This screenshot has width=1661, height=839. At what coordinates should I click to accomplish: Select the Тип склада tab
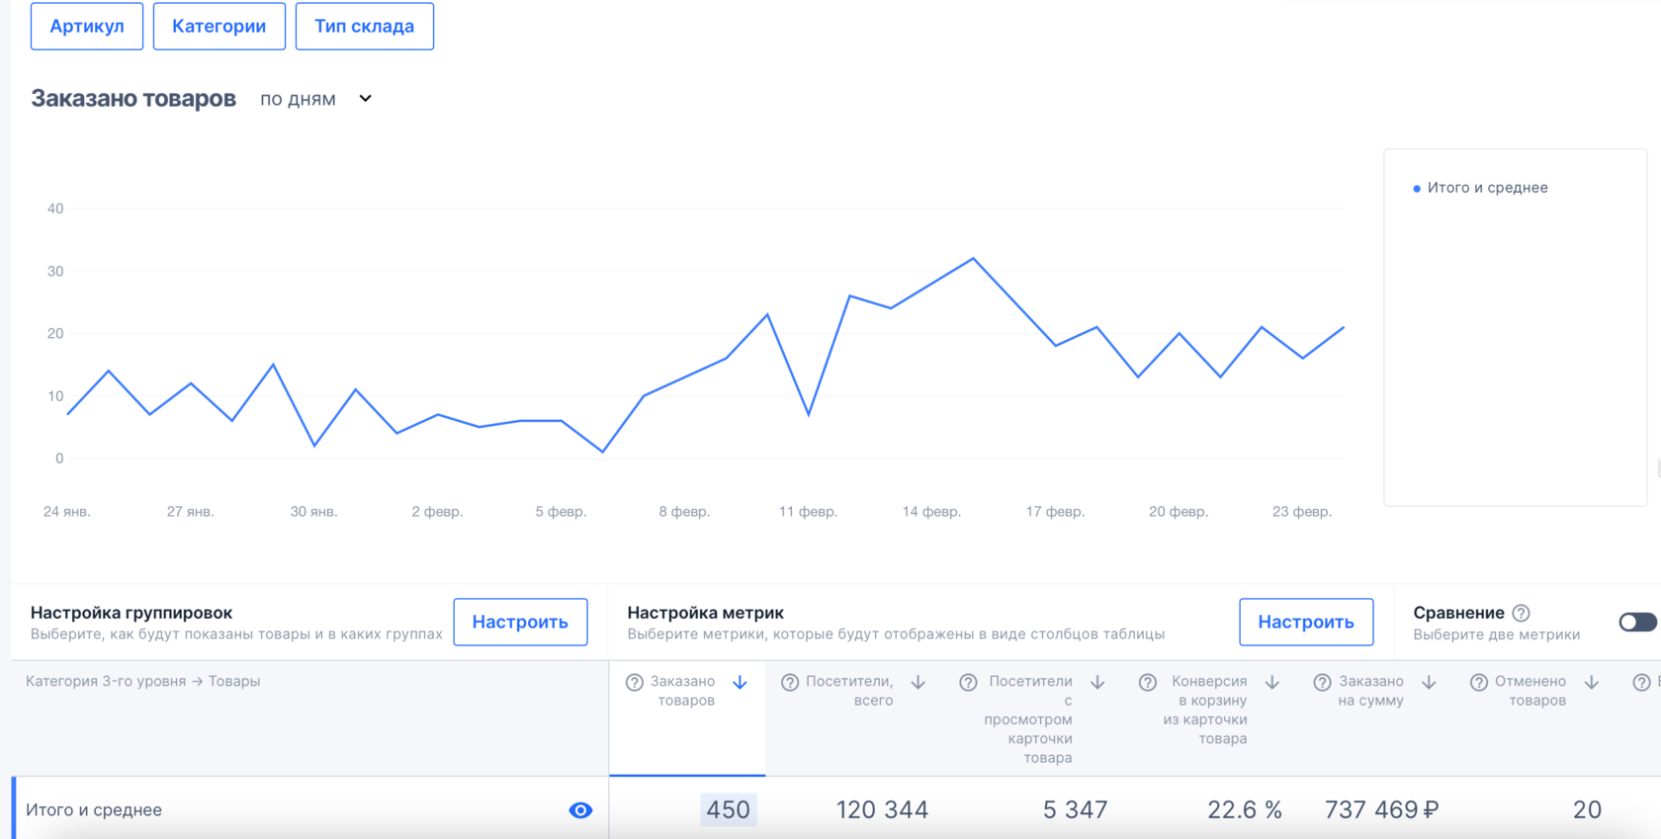[x=364, y=27]
